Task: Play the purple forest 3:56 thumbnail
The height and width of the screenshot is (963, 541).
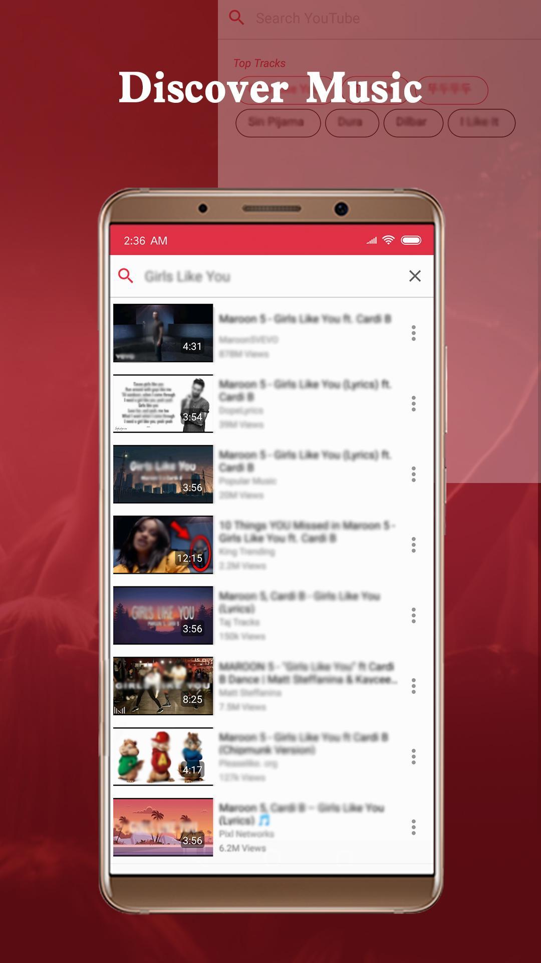Action: click(x=163, y=615)
